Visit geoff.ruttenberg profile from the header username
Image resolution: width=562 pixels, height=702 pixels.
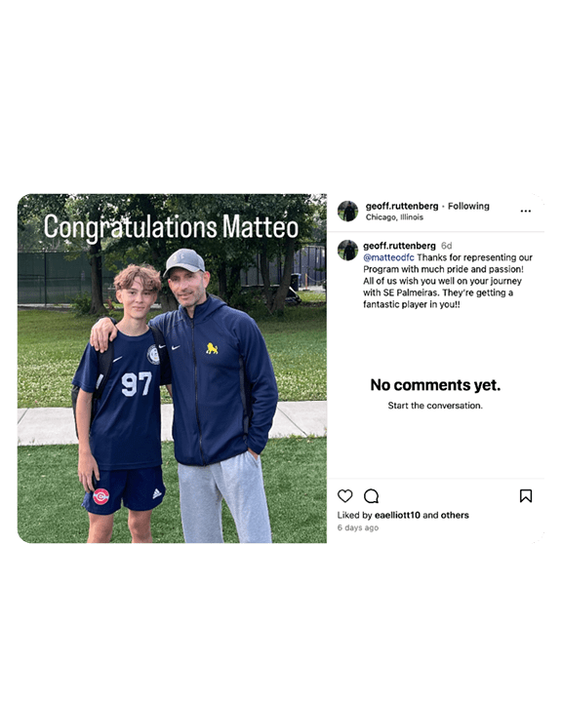402,206
